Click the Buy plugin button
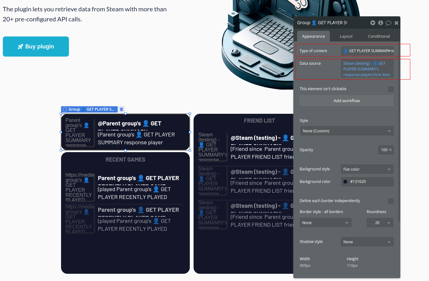Screen dimensions: 429x281 36,47
